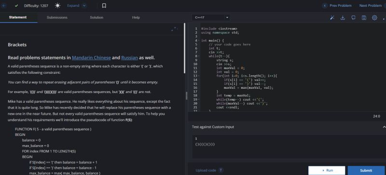Bookmark this problem with the bookmark icon
The image size is (386, 175).
click(x=104, y=5)
